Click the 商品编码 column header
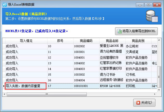The height and width of the screenshot is (112, 164). [x=86, y=41]
